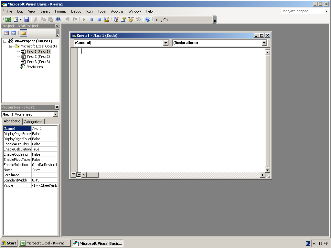The width and height of the screenshot is (331, 248).
Task: Click Full Module View button in code window
Action: tap(79, 175)
